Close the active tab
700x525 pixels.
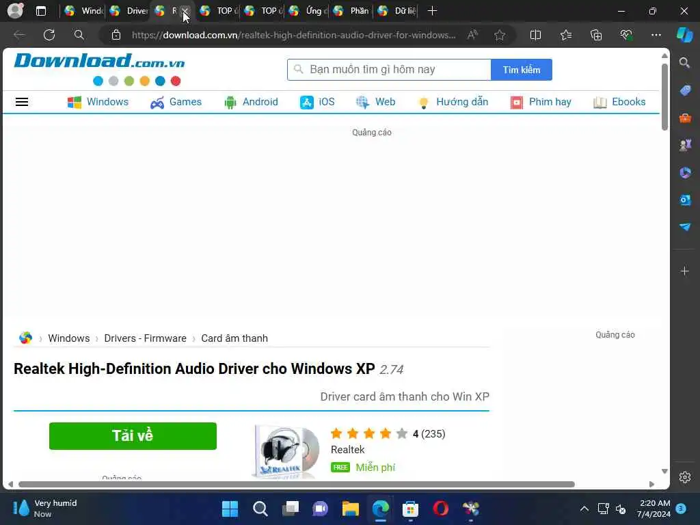tap(185, 11)
